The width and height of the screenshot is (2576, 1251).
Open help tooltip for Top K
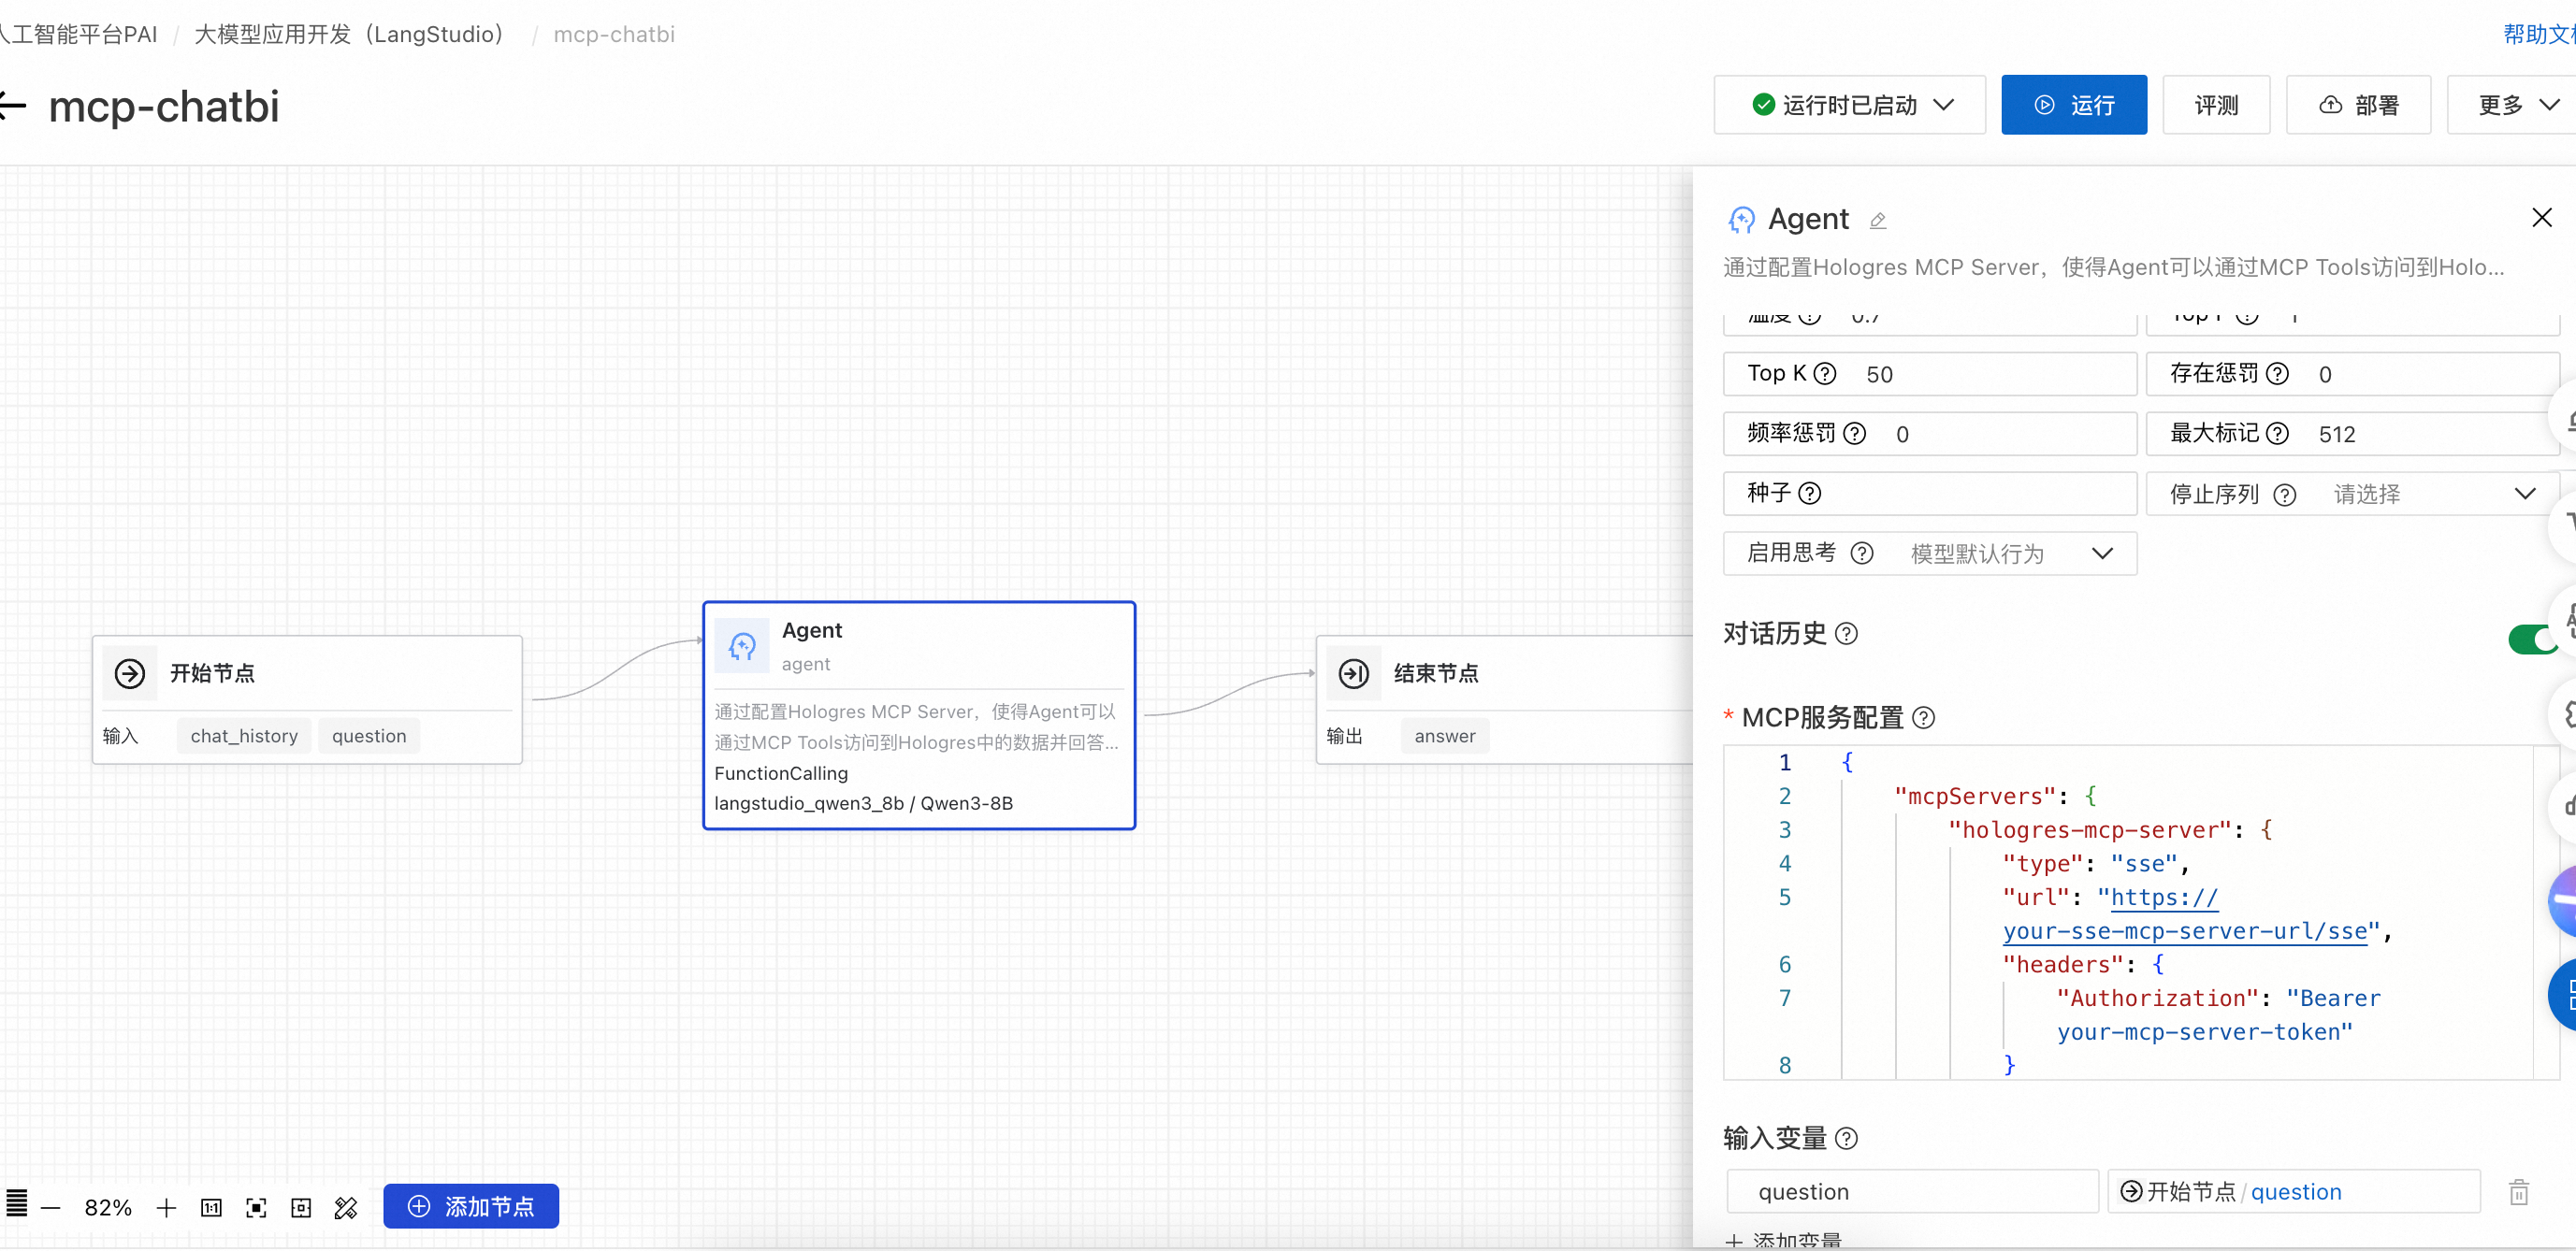coord(1824,374)
